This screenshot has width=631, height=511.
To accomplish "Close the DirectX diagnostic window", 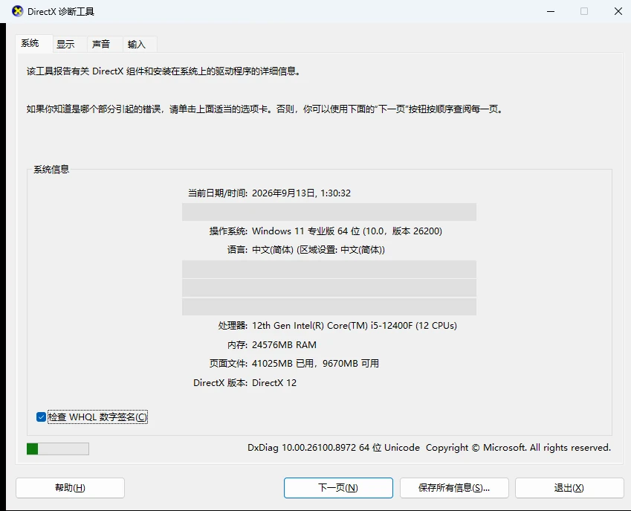I will tap(618, 11).
